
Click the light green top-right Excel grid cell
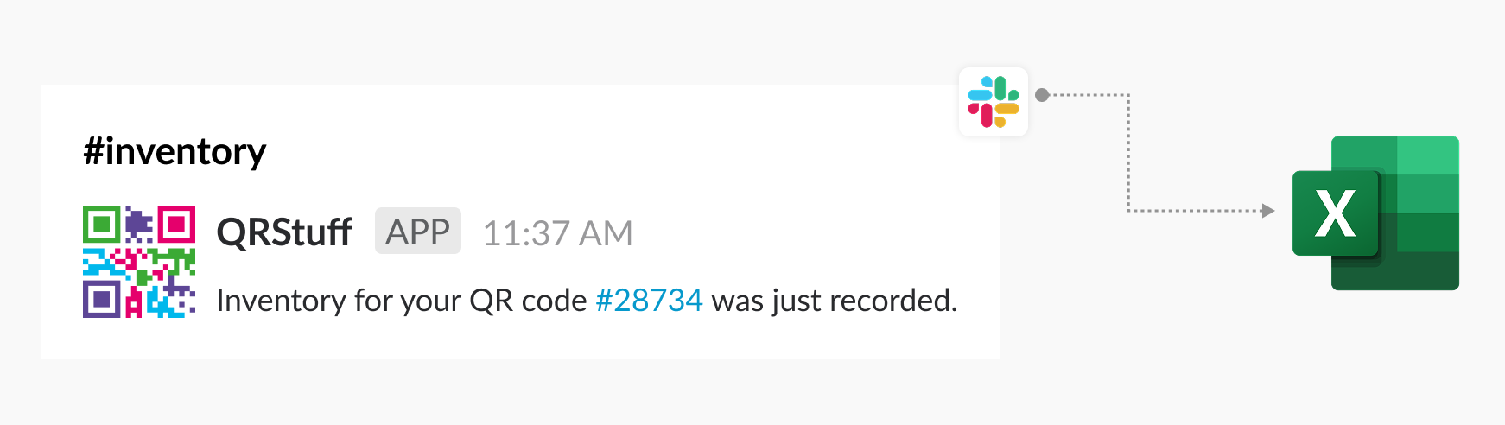click(x=1428, y=155)
